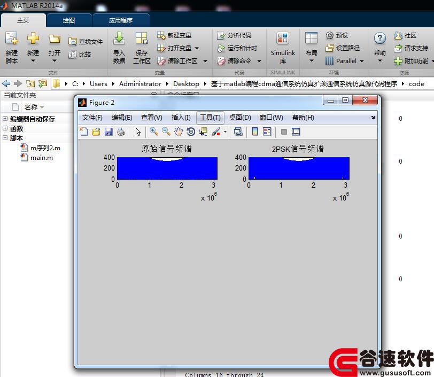Click Community (社区) in ribbon
The height and width of the screenshot is (377, 434).
[x=405, y=35]
